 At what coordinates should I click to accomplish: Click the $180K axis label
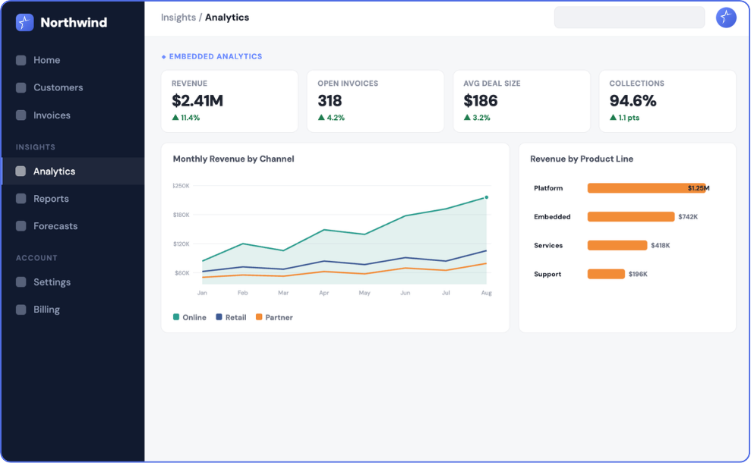coord(181,215)
